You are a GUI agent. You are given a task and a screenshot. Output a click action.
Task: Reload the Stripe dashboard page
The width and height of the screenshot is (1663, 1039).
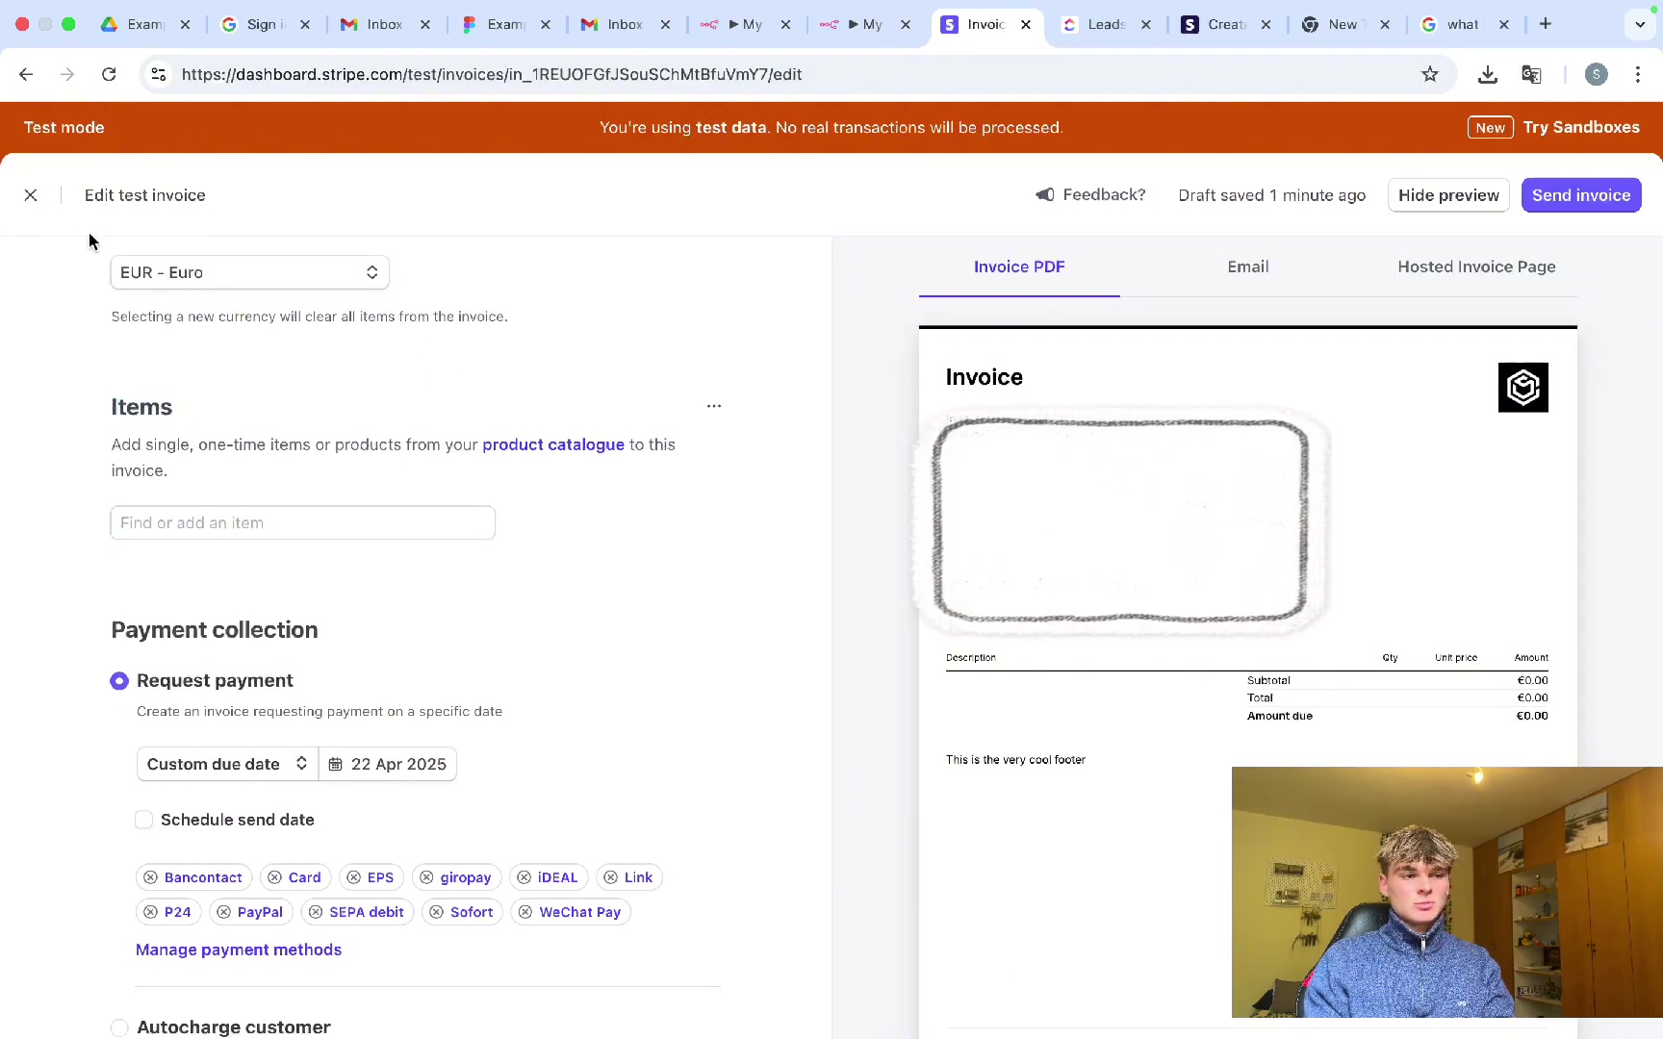point(109,74)
